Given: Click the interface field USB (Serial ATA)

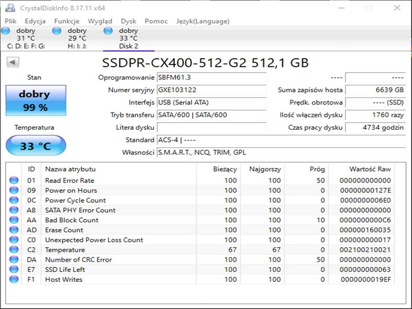Looking at the screenshot, I should tap(212, 102).
